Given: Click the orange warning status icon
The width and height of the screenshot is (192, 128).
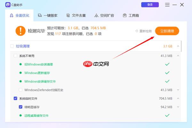Looking at the screenshot, I should (20, 31).
